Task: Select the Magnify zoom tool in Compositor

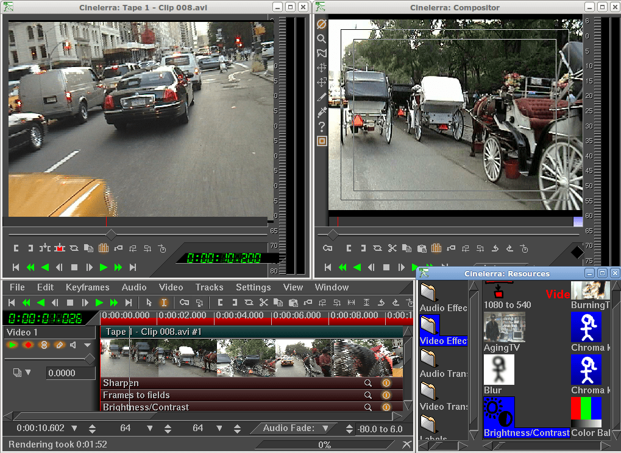Action: (321, 38)
